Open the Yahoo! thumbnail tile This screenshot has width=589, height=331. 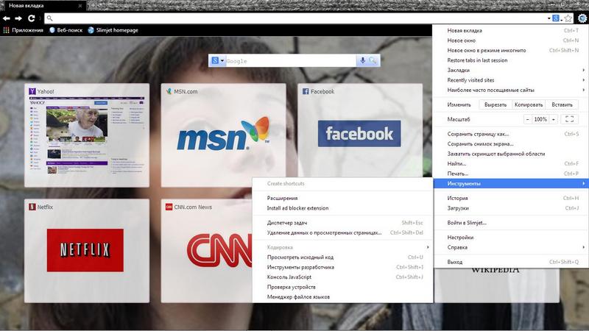[x=87, y=135]
